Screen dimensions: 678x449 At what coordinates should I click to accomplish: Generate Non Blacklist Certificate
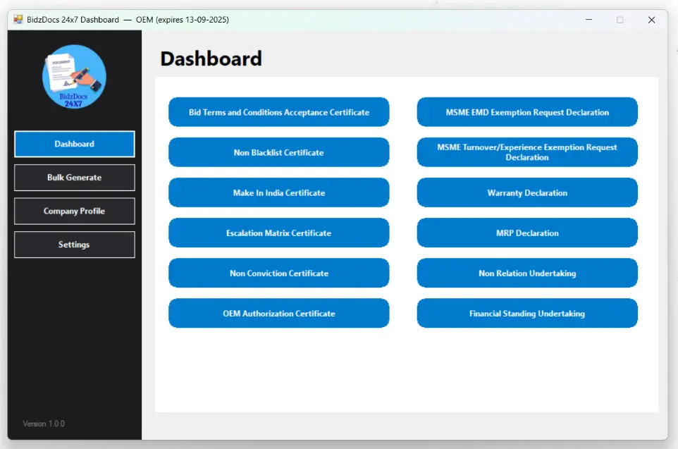279,152
